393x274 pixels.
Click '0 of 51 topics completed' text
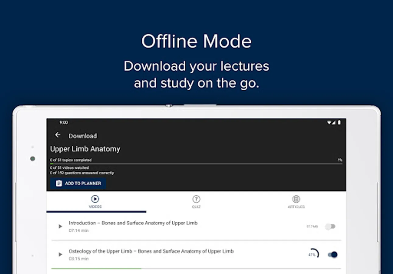pos(71,160)
